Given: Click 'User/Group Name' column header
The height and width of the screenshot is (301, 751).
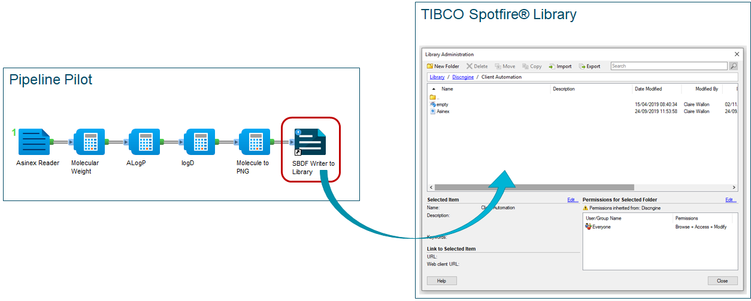Looking at the screenshot, I should tap(603, 218).
